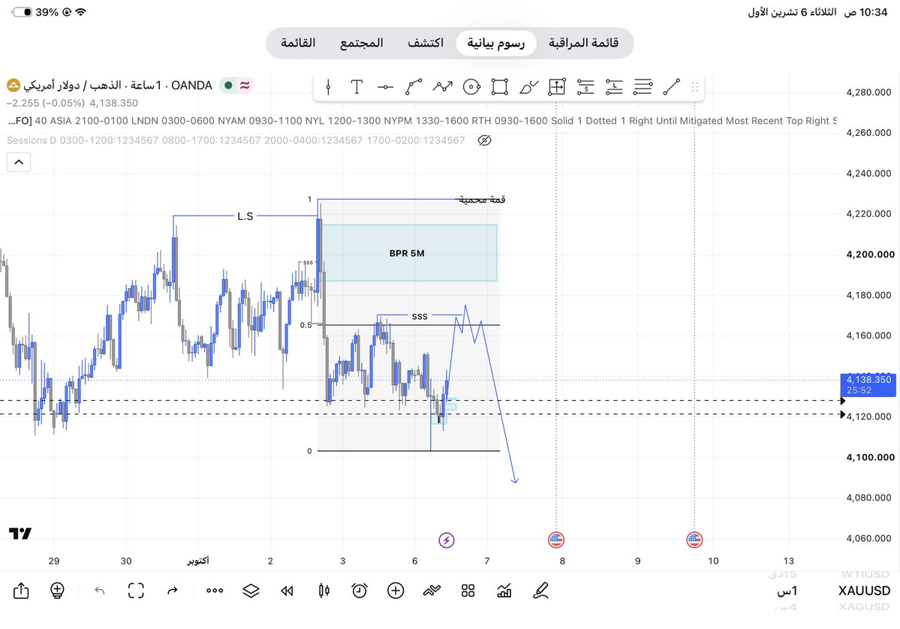
Task: Tap the green market status dot
Action: (x=228, y=86)
